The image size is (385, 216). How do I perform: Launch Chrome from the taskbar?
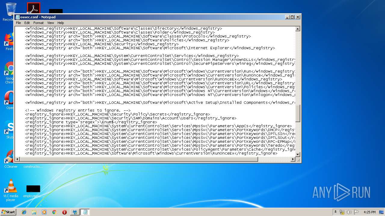(x=54, y=212)
